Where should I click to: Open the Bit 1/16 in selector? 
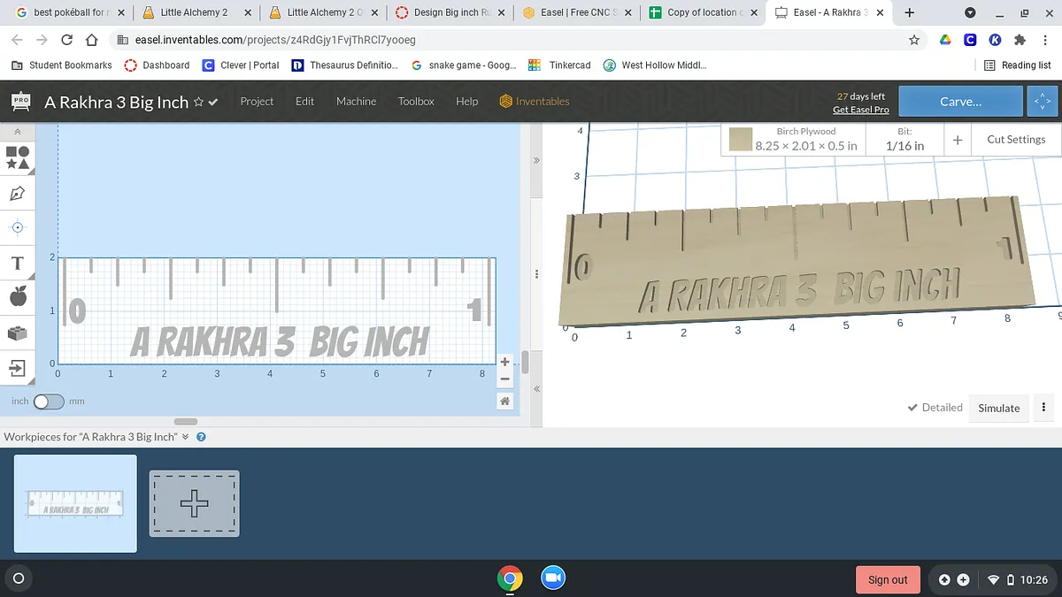tap(904, 140)
